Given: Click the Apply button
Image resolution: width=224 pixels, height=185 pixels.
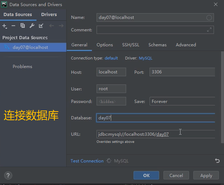Looking at the screenshot, I should 206,175.
